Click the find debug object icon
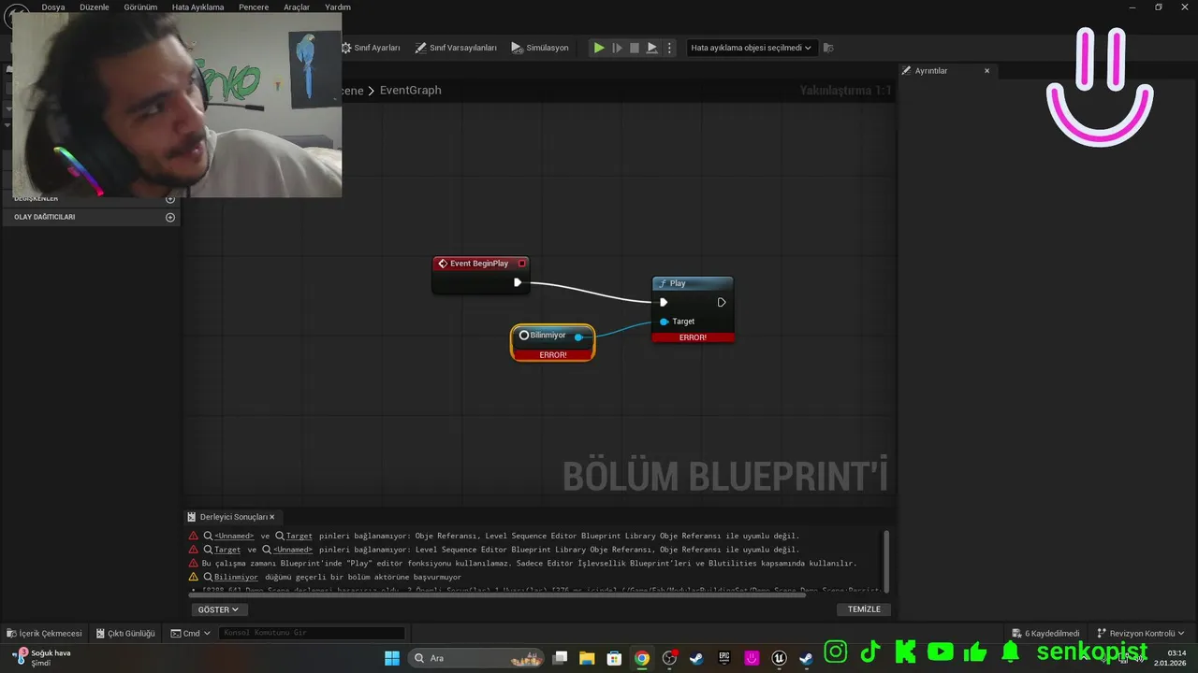The image size is (1198, 673). coord(828,48)
